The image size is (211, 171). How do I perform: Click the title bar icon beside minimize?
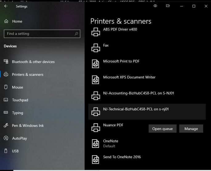point(168,6)
